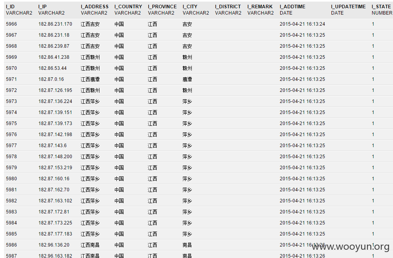Image resolution: width=393 pixels, height=258 pixels.
Task: Click province cell 江西 in row 5967
Action: point(152,36)
